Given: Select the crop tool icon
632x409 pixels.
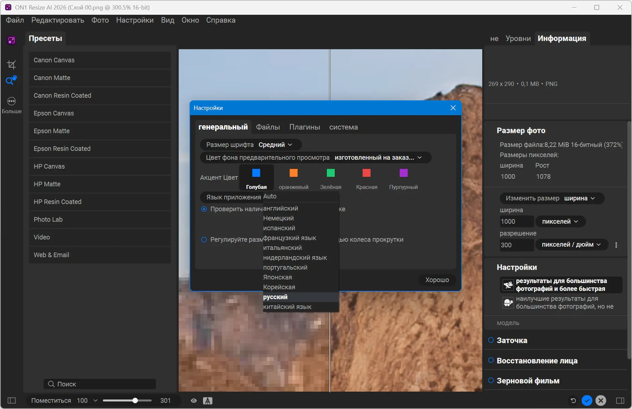Looking at the screenshot, I should [11, 65].
